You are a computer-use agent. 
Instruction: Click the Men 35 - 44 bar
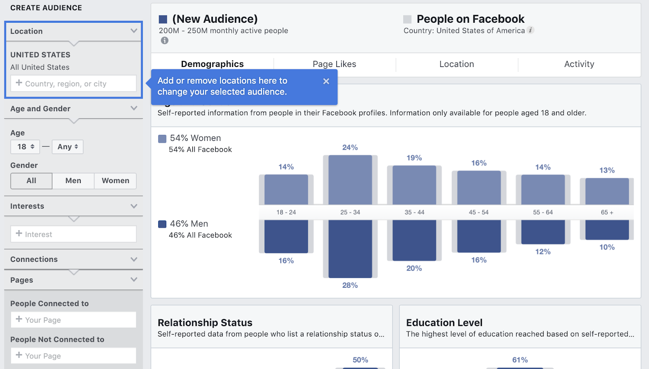(x=415, y=240)
